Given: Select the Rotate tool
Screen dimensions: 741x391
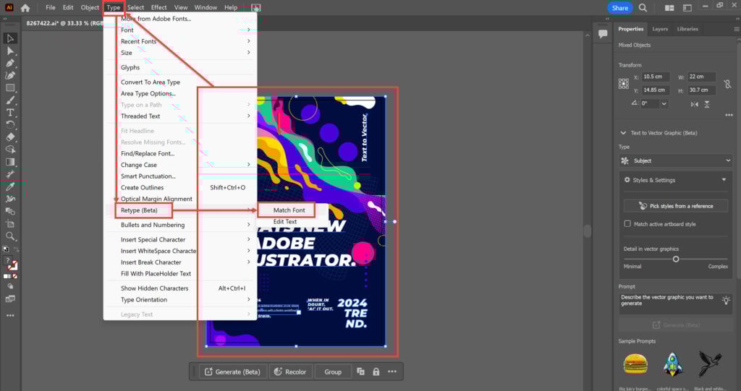Looking at the screenshot, I should point(10,124).
